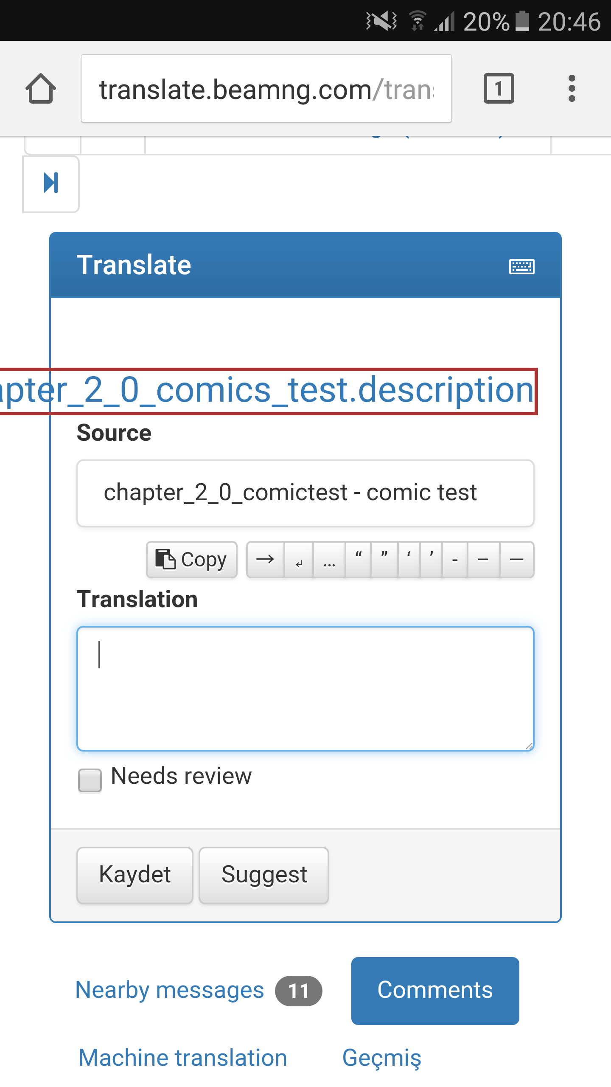This screenshot has width=611, height=1087.
Task: Insert newline return character
Action: 299,559
